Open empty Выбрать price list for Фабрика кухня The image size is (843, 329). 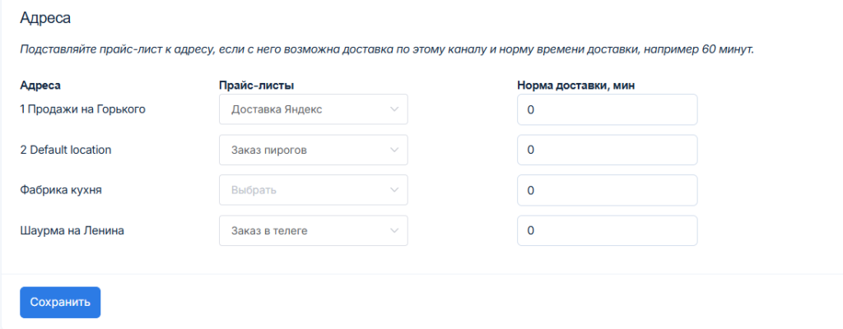[x=305, y=190]
